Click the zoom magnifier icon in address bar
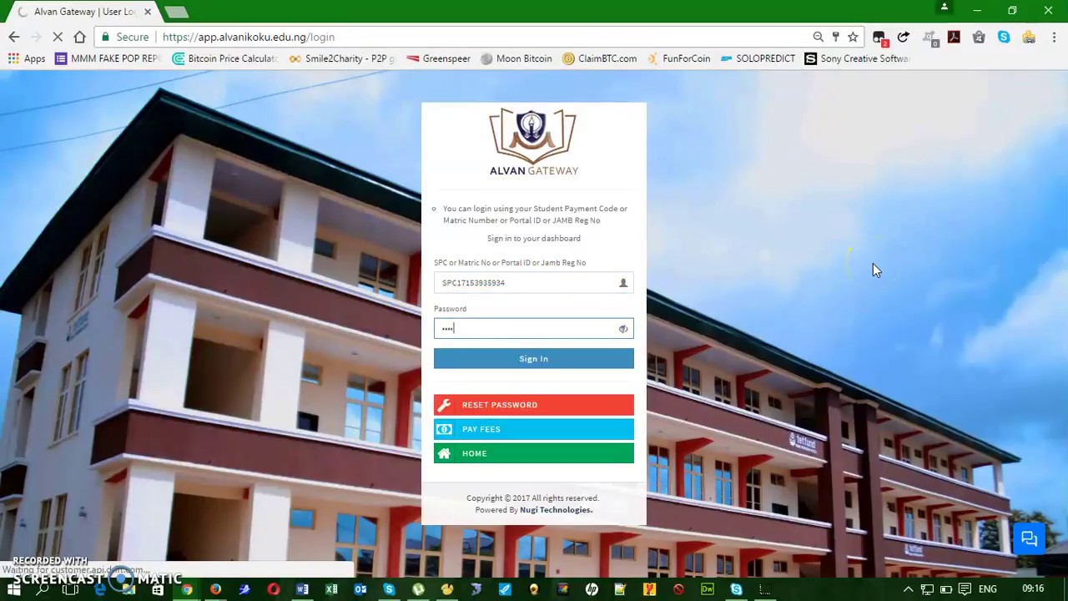This screenshot has width=1068, height=601. click(818, 37)
